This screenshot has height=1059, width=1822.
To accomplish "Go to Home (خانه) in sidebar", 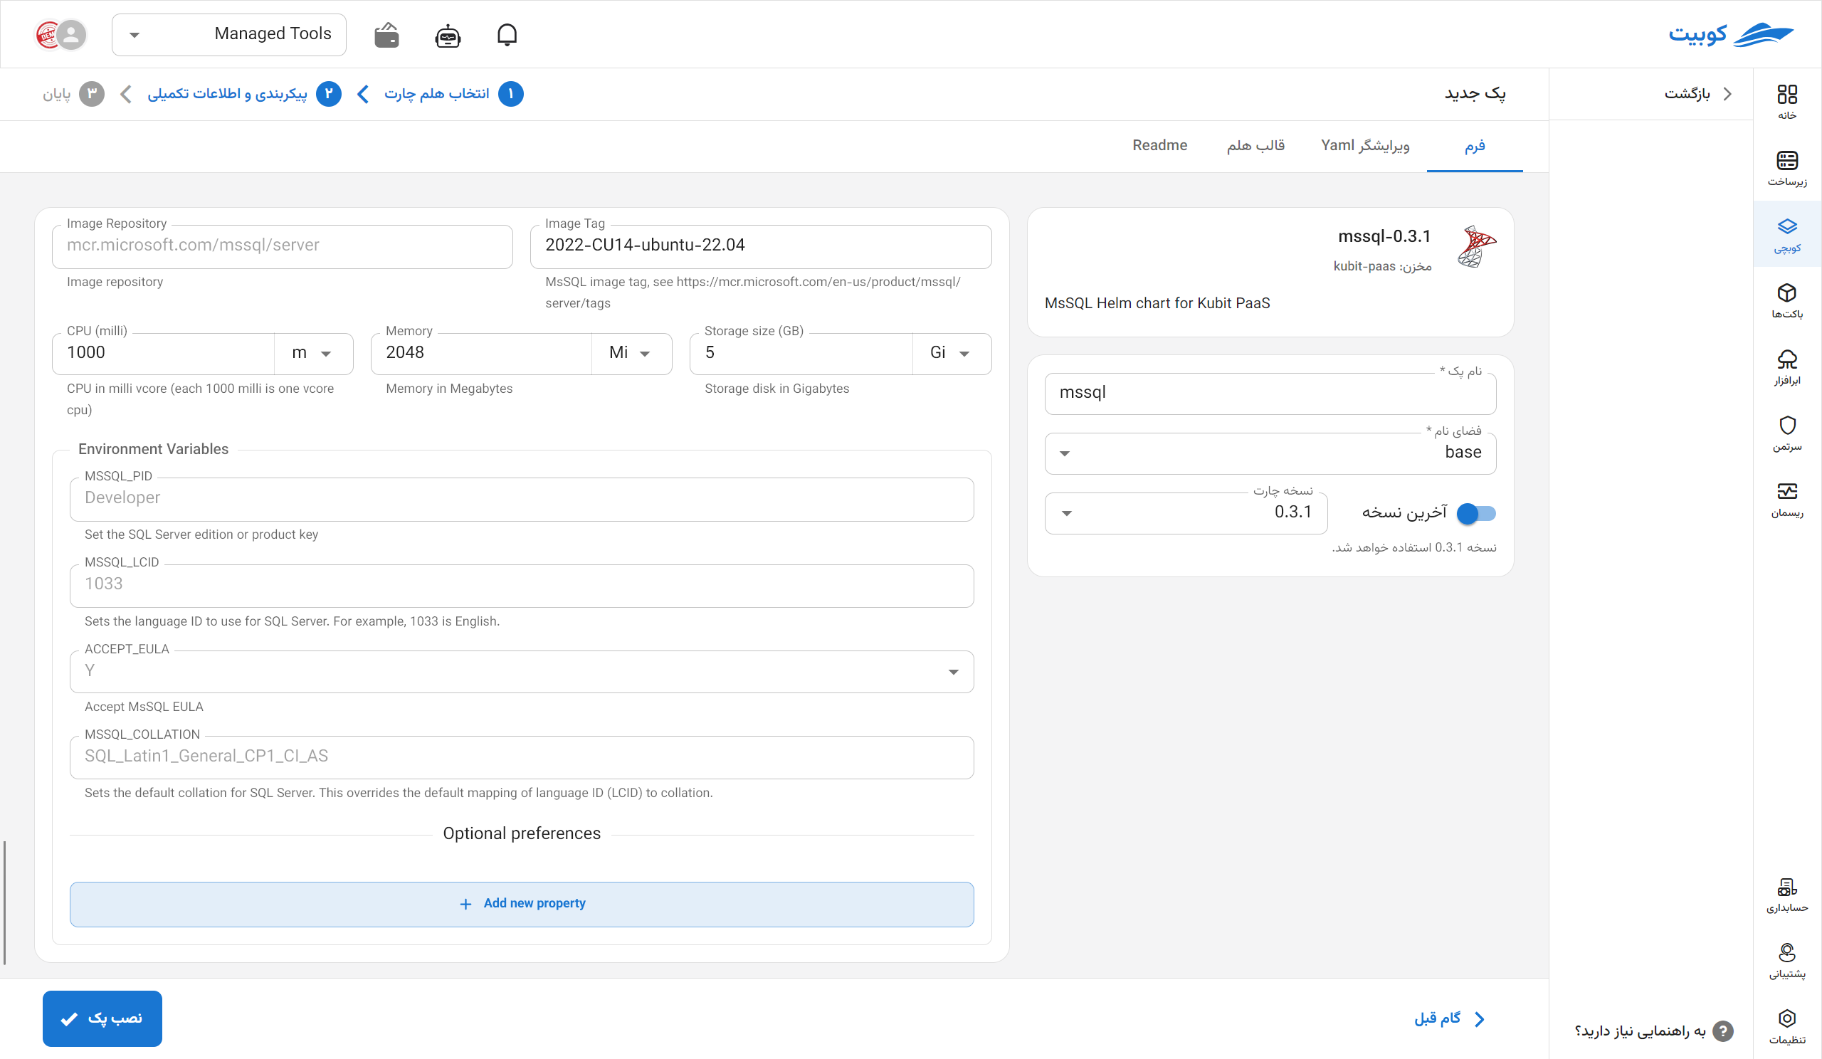I will (x=1786, y=102).
